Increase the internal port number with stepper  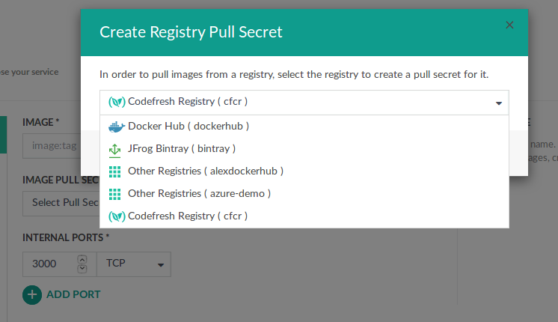click(x=82, y=259)
